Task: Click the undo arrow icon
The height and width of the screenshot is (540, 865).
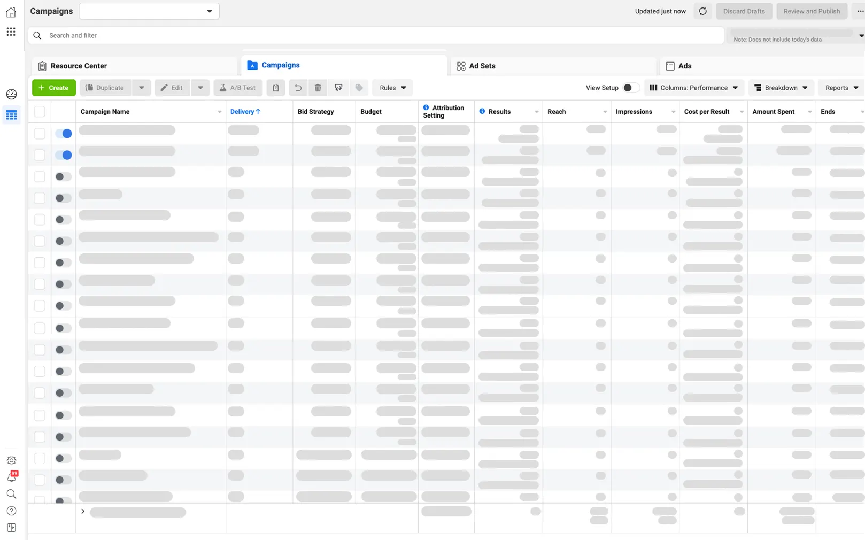Action: click(298, 88)
